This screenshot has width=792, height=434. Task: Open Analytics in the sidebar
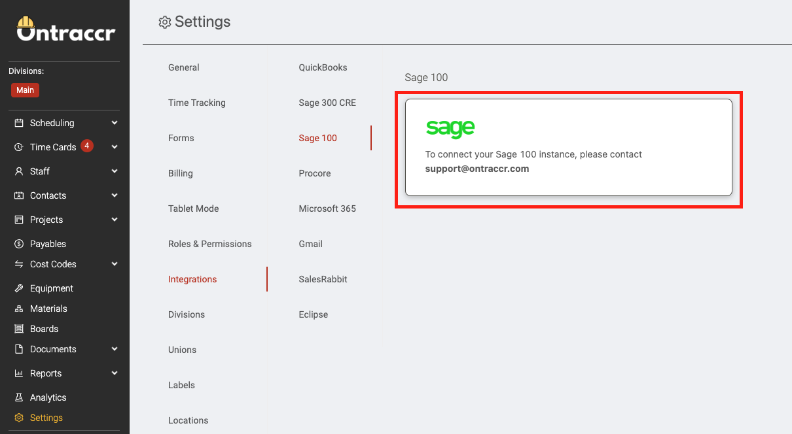click(48, 397)
